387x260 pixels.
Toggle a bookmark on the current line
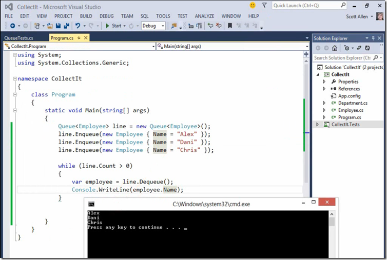pyautogui.click(x=230, y=26)
